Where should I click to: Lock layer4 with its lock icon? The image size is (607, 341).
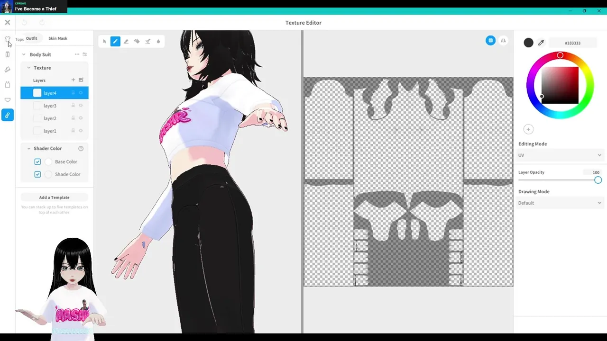(x=73, y=93)
